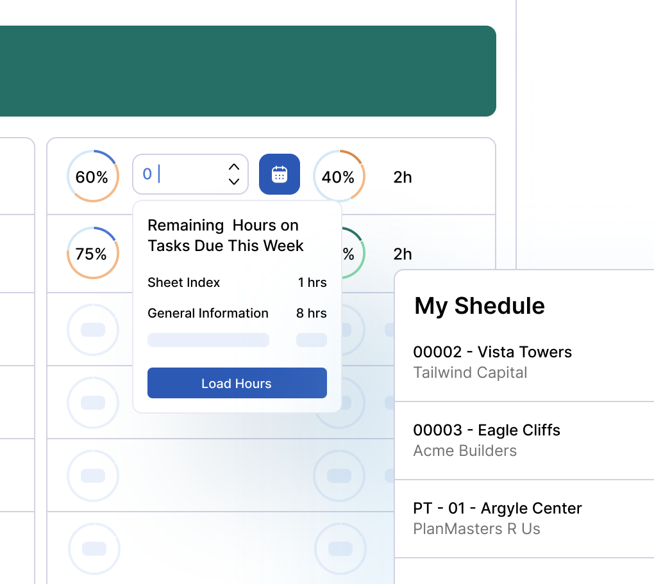Select Sheet Index task entry
Viewport: 654px width, 584px height.
(x=183, y=282)
